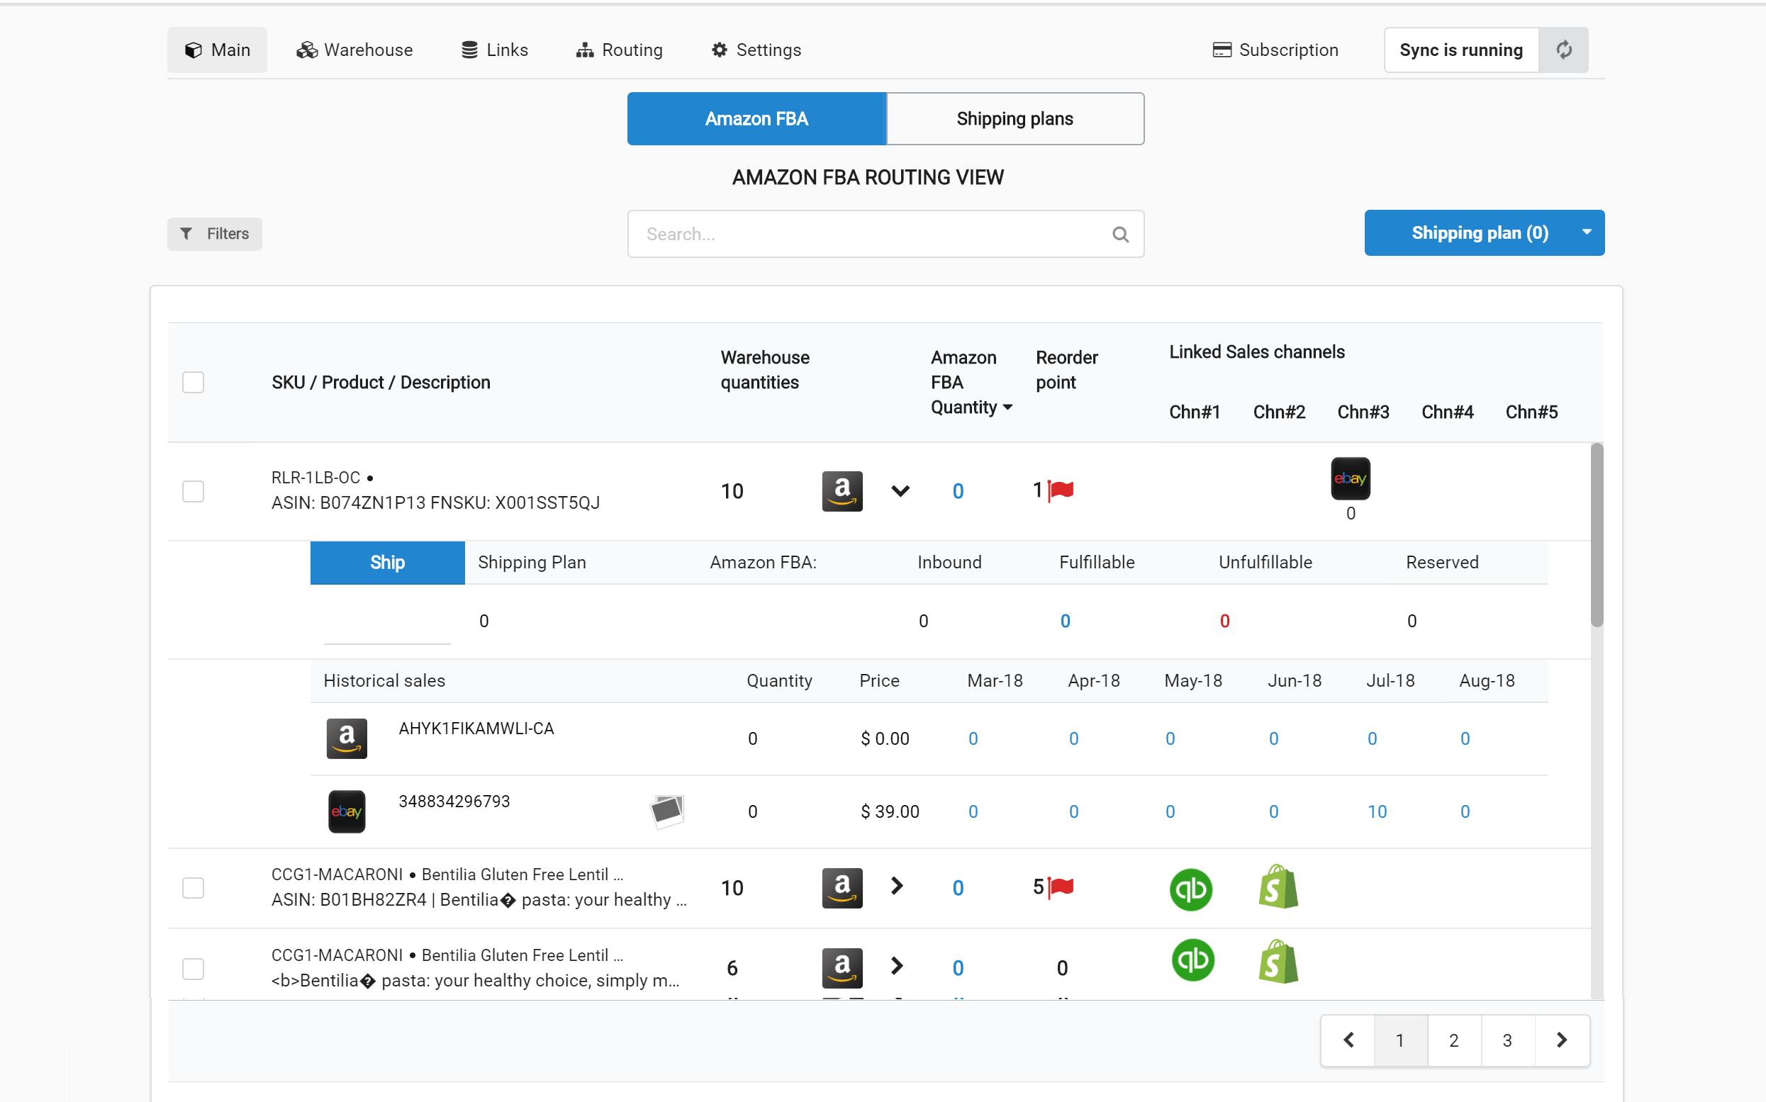Check the select-all checkbox in the table header

[x=193, y=382]
